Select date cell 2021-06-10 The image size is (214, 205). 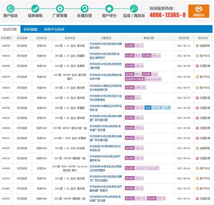pos(184,46)
